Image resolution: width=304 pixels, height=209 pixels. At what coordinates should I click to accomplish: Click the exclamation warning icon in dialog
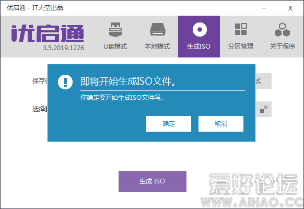click(x=65, y=82)
